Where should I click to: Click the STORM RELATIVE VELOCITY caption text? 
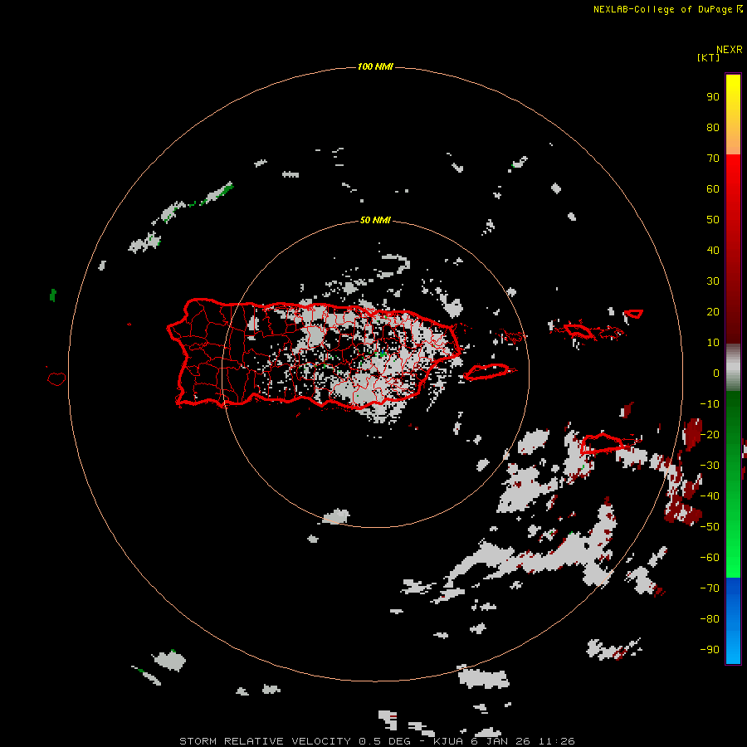tap(265, 741)
